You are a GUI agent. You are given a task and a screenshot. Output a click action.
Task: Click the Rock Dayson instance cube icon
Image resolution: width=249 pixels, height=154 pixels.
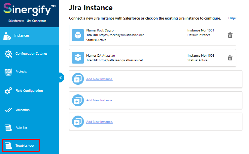coord(78,35)
